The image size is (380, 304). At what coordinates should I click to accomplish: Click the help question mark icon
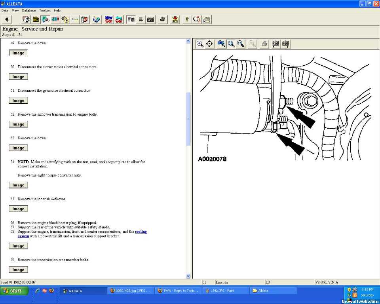(187, 19)
